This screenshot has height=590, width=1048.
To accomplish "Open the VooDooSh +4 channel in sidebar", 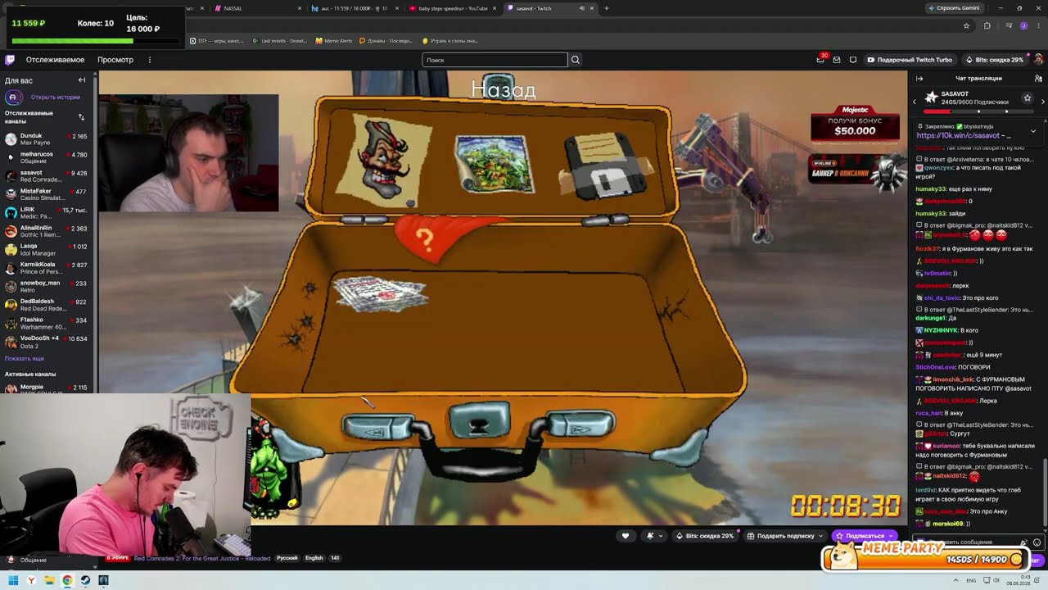I will tap(47, 342).
